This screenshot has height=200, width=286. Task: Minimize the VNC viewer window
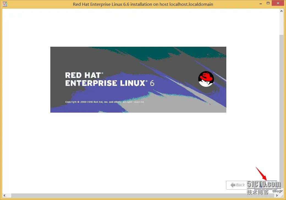pyautogui.click(x=261, y=3)
